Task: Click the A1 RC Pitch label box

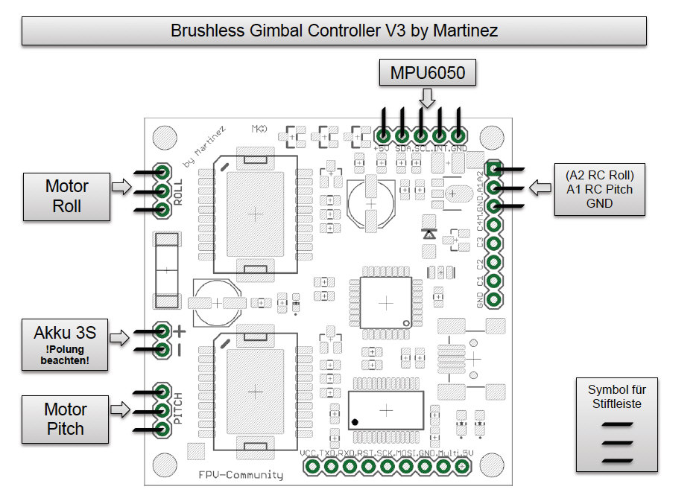Action: click(600, 189)
